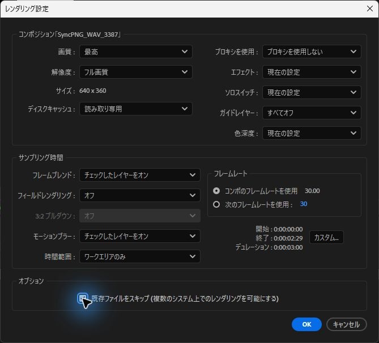
Task: Expand the ディスクキャッシュ dropdown (読み取り専用)
Action: [136, 109]
